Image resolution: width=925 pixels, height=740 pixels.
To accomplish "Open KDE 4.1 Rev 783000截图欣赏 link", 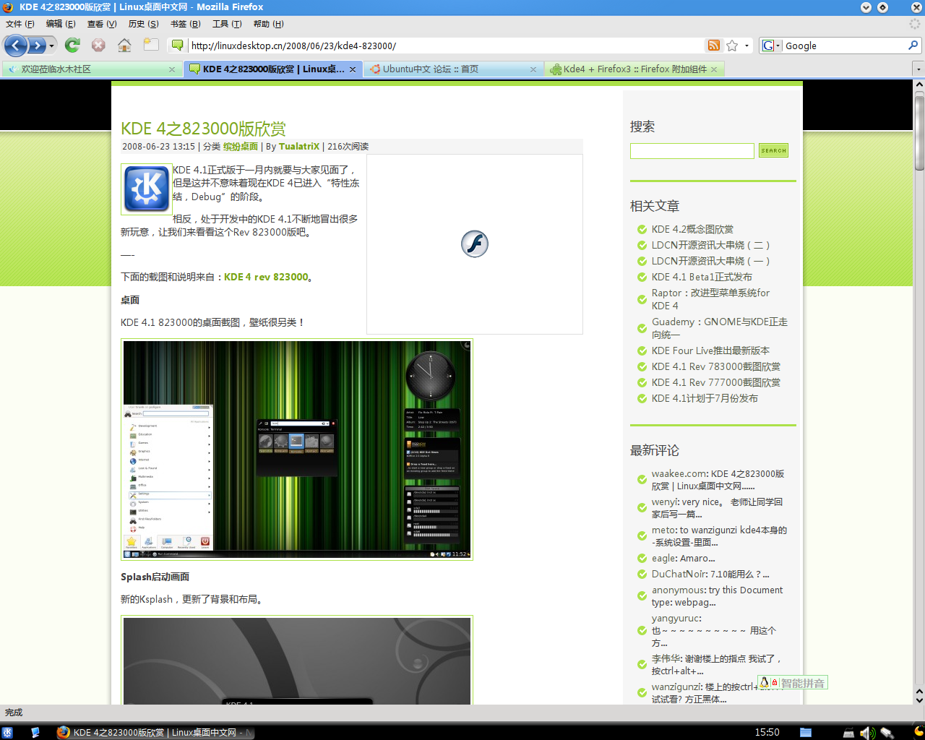I will (x=716, y=366).
